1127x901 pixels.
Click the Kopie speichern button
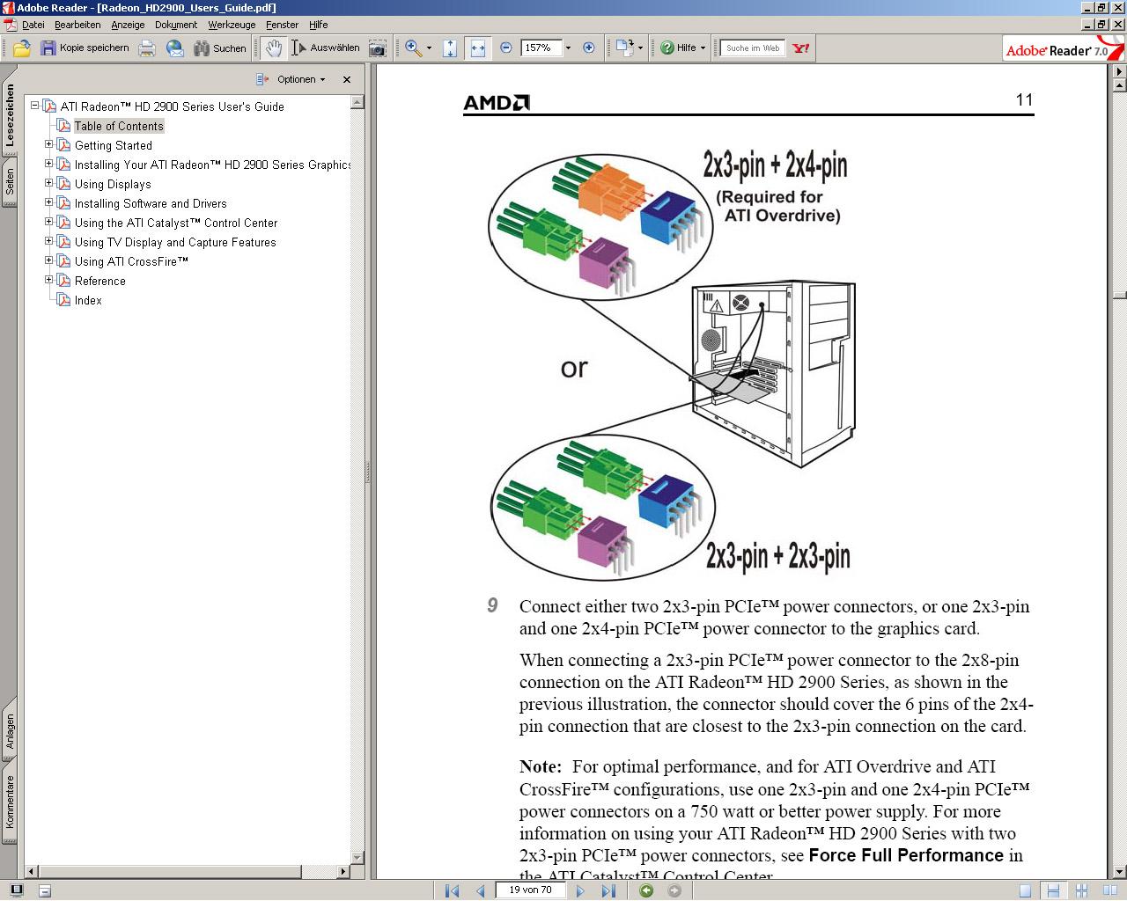(85, 48)
